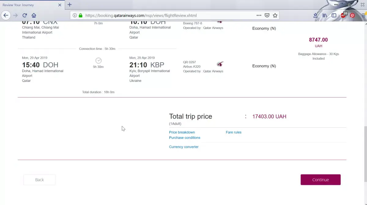Open the Price breakdown link

click(182, 132)
